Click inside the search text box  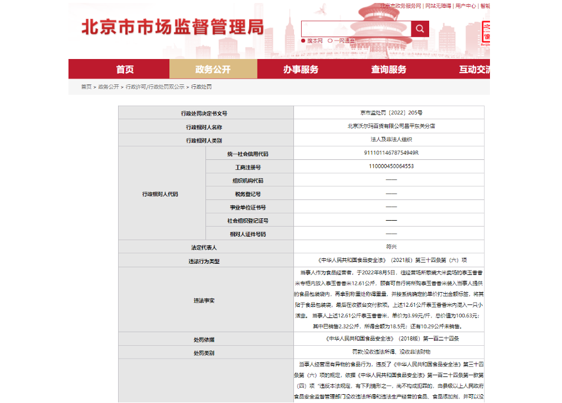click(355, 29)
